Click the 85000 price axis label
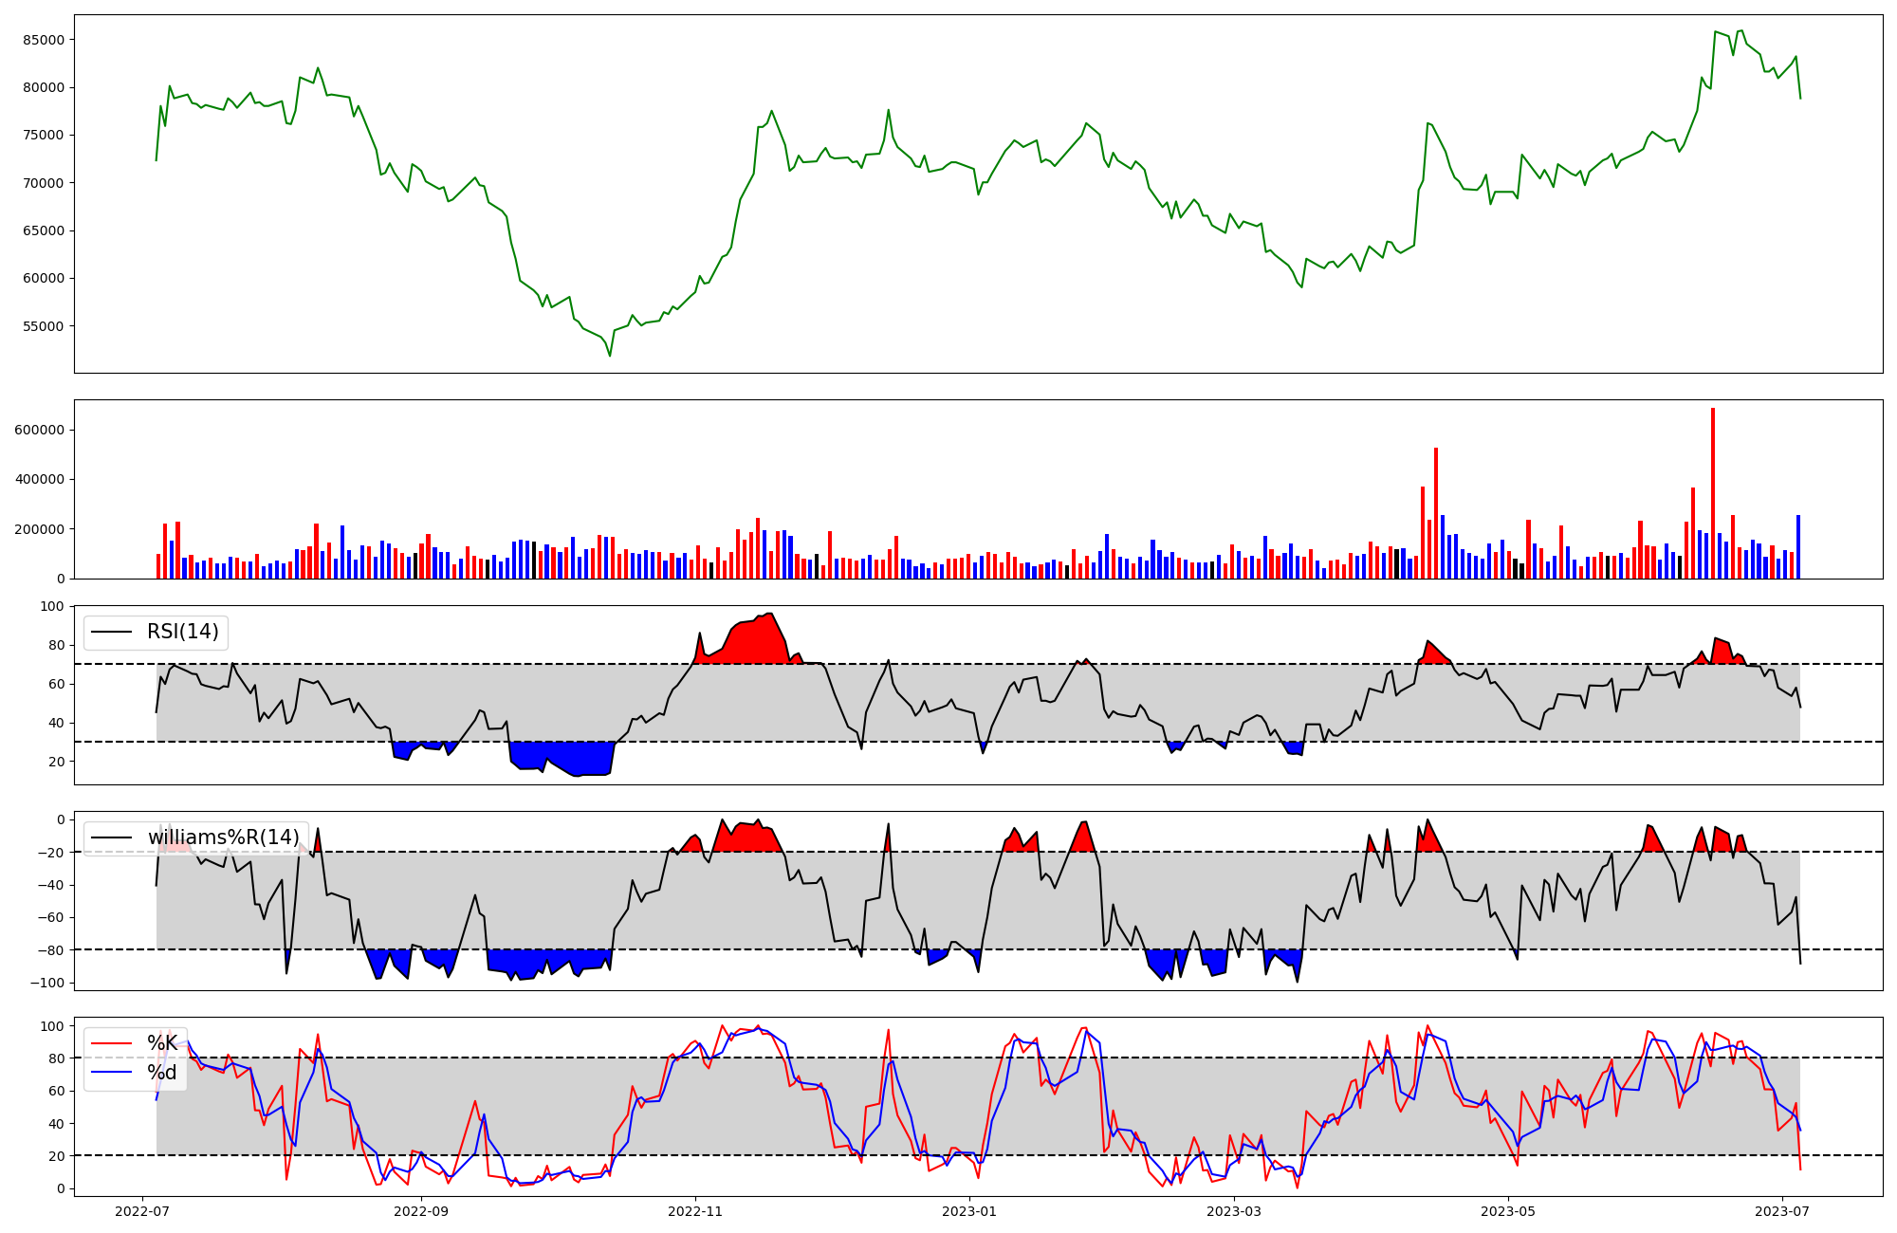This screenshot has height=1233, width=1897. (x=44, y=40)
